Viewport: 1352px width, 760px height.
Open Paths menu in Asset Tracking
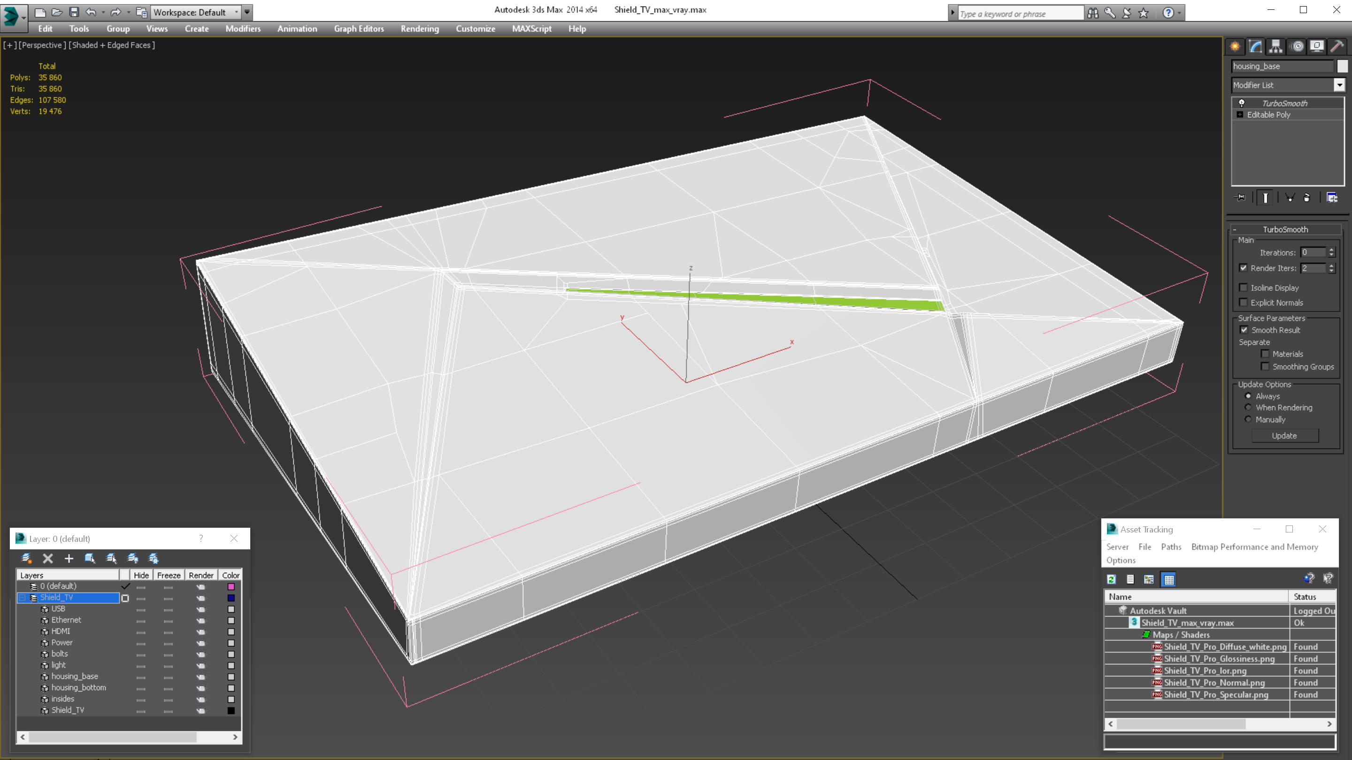(x=1171, y=547)
